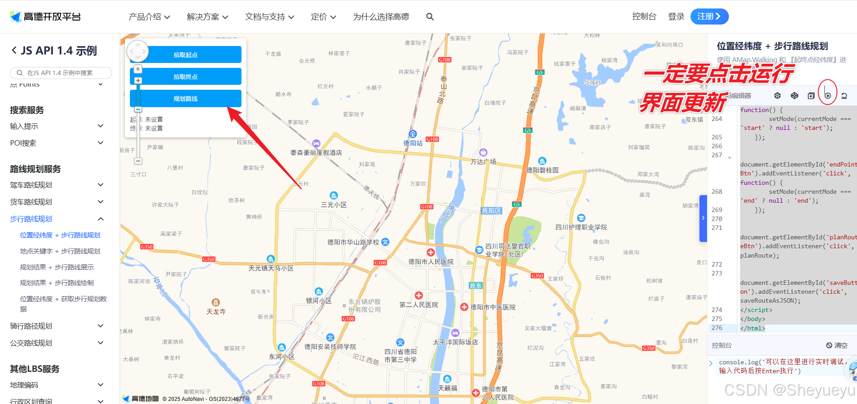
Task: Click the search magnifier icon in top navigation
Action: pyautogui.click(x=430, y=17)
